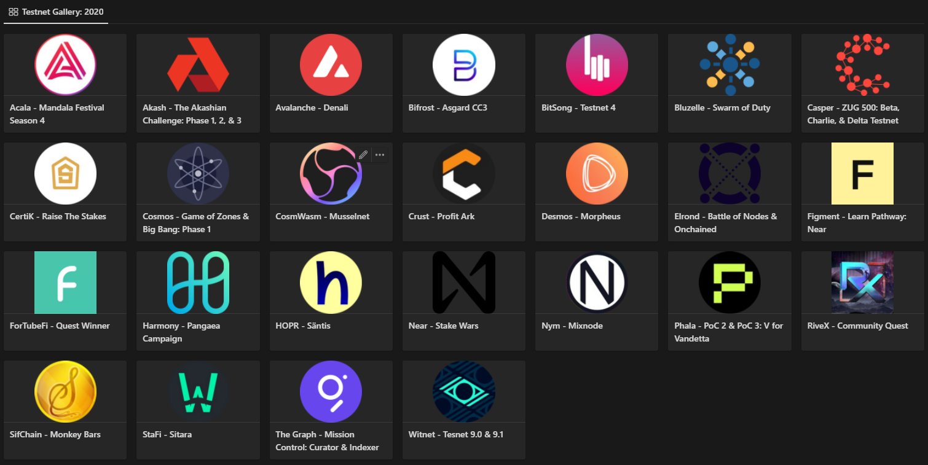
Task: Click the StaFi green W logo
Action: coord(198,391)
